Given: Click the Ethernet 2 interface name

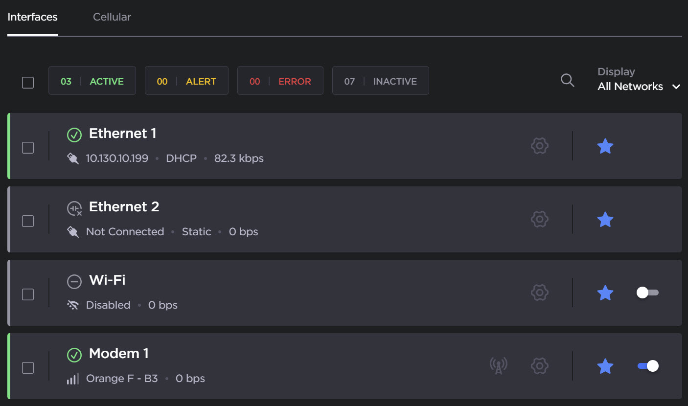Looking at the screenshot, I should [124, 207].
